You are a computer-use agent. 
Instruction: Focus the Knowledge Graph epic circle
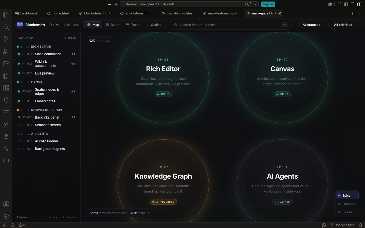(163, 181)
